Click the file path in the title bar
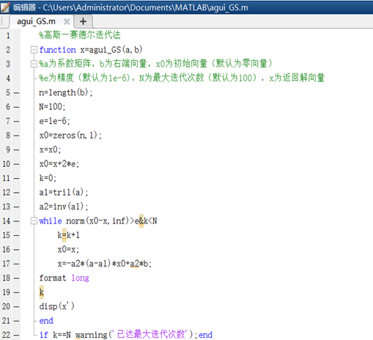The image size is (373, 340). pos(145,7)
